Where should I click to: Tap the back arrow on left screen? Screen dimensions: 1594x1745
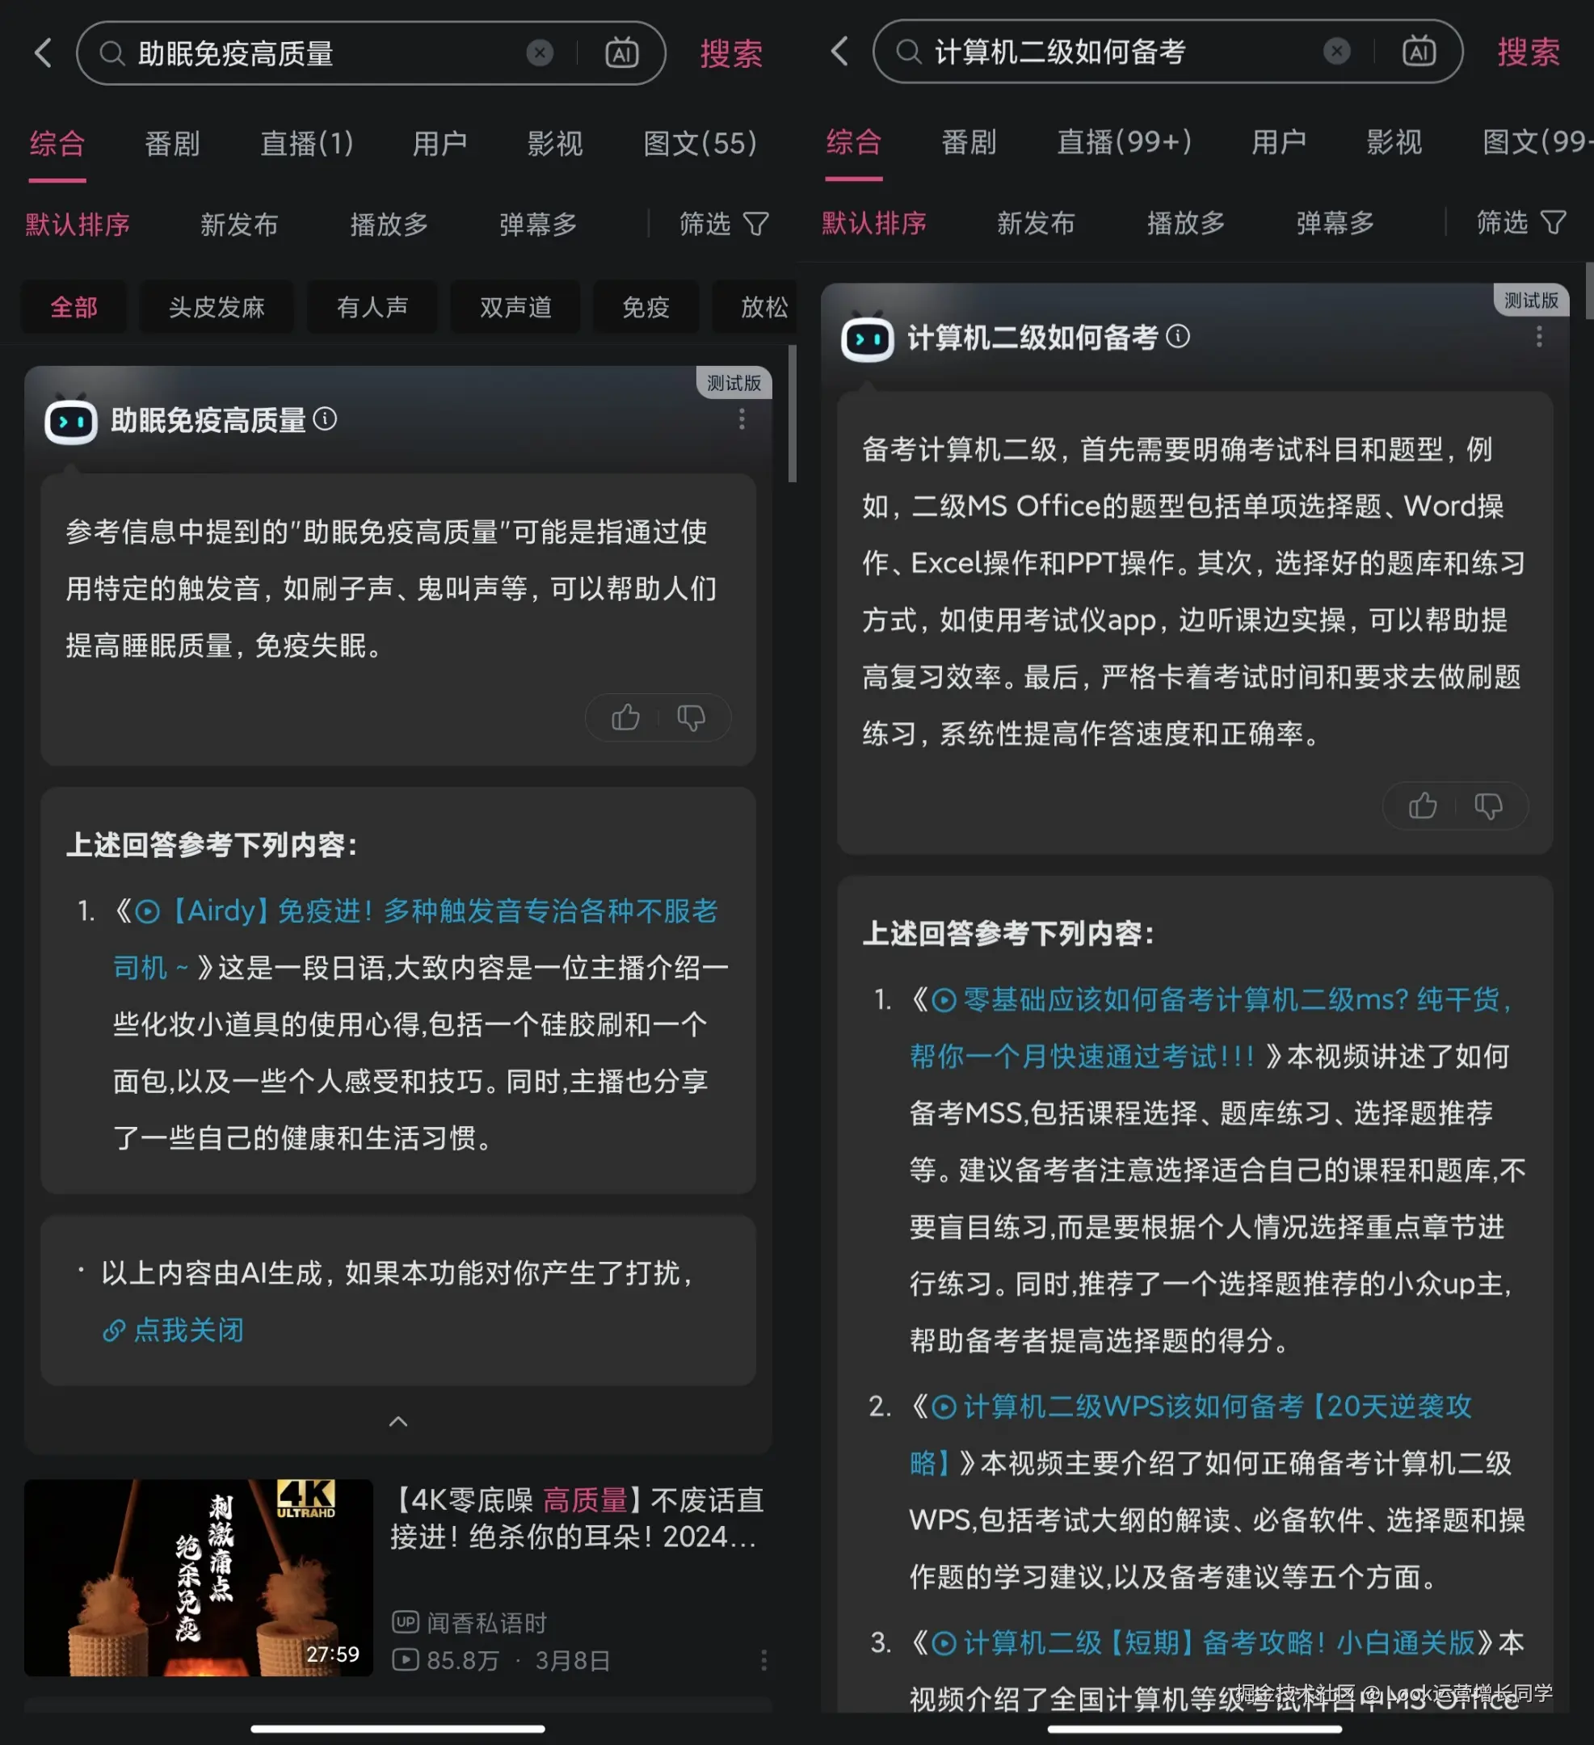(44, 53)
